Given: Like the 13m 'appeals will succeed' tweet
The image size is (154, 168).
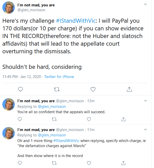Looking at the screenshot, I should [x=89, y=119].
